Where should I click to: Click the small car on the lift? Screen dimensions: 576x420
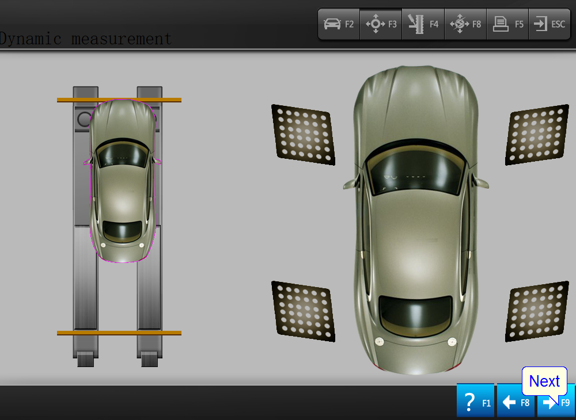coord(122,184)
